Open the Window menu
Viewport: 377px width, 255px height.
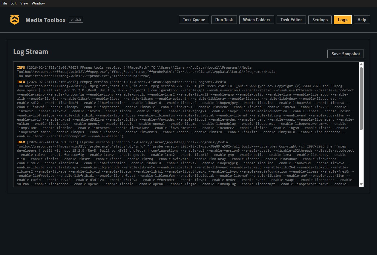[x=38, y=3]
